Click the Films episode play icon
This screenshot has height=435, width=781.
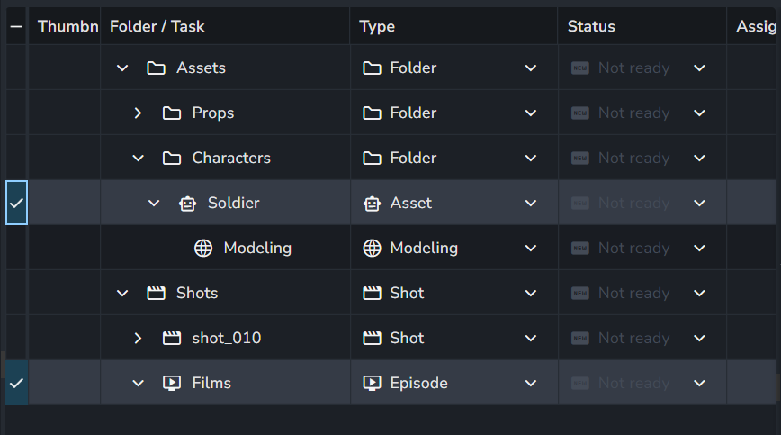coord(172,383)
